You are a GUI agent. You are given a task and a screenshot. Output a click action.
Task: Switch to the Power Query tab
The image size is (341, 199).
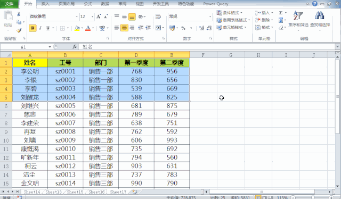(216, 4)
